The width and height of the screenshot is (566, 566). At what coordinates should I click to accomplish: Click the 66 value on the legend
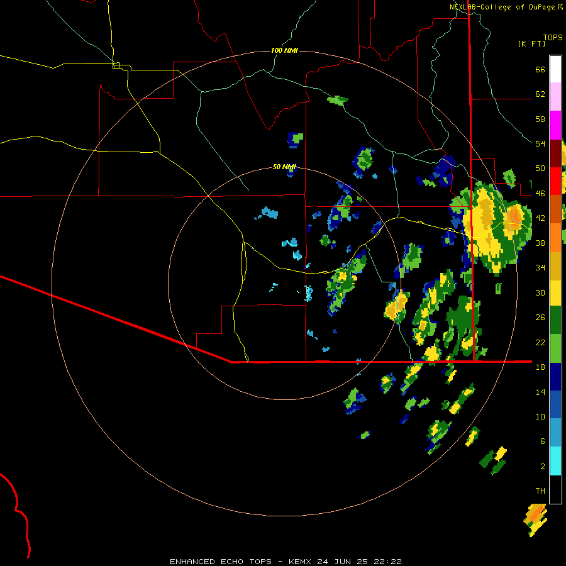click(x=540, y=70)
